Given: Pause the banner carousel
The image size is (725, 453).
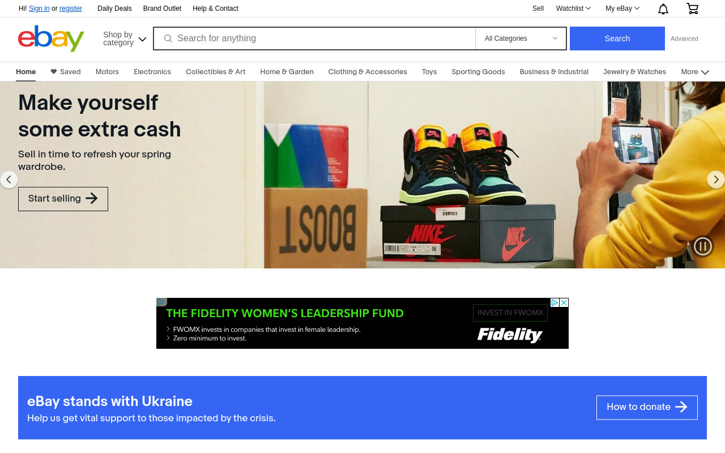Looking at the screenshot, I should click(703, 246).
